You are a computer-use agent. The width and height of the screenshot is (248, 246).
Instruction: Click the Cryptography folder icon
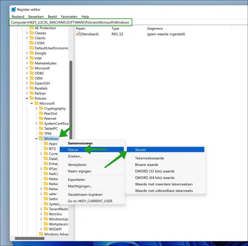[41, 108]
